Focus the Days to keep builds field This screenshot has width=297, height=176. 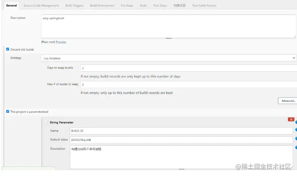tap(189, 68)
